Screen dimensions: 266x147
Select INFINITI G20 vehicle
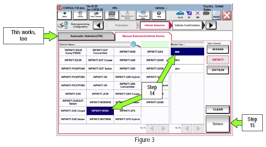pos(73,94)
